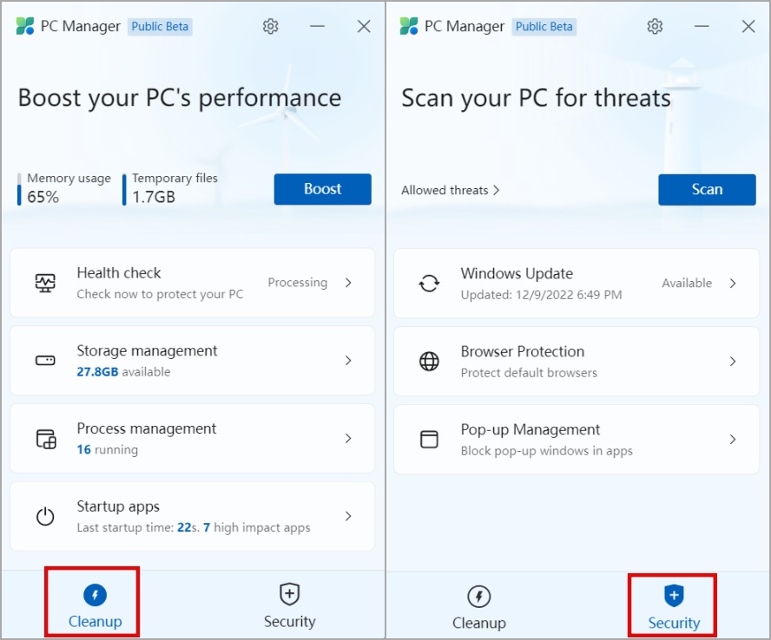Click the Startup apps power icon
This screenshot has width=771, height=640.
point(45,517)
